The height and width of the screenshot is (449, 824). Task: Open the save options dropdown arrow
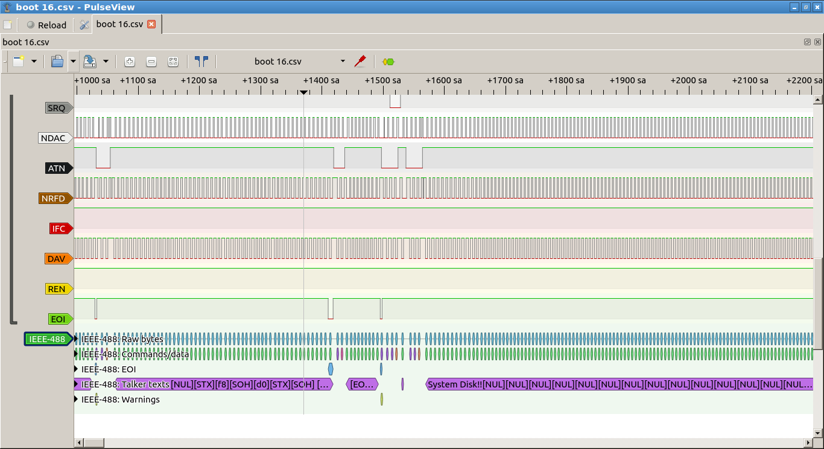tap(106, 62)
